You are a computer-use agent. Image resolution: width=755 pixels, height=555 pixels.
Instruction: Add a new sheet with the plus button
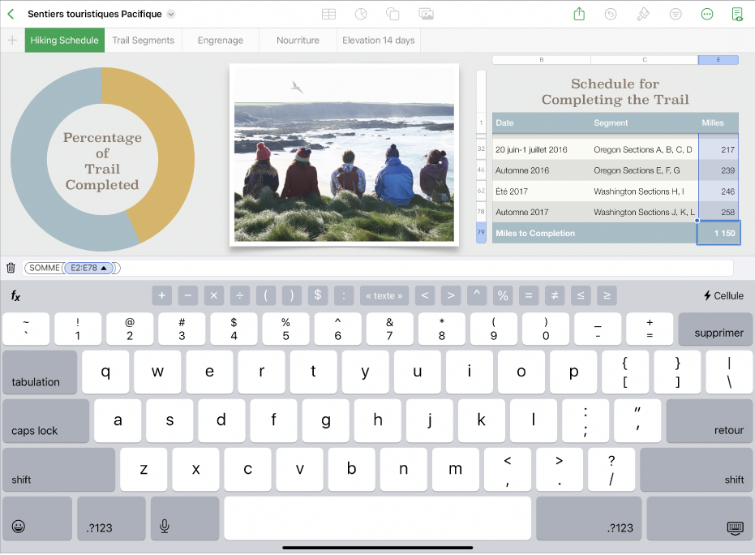point(12,41)
